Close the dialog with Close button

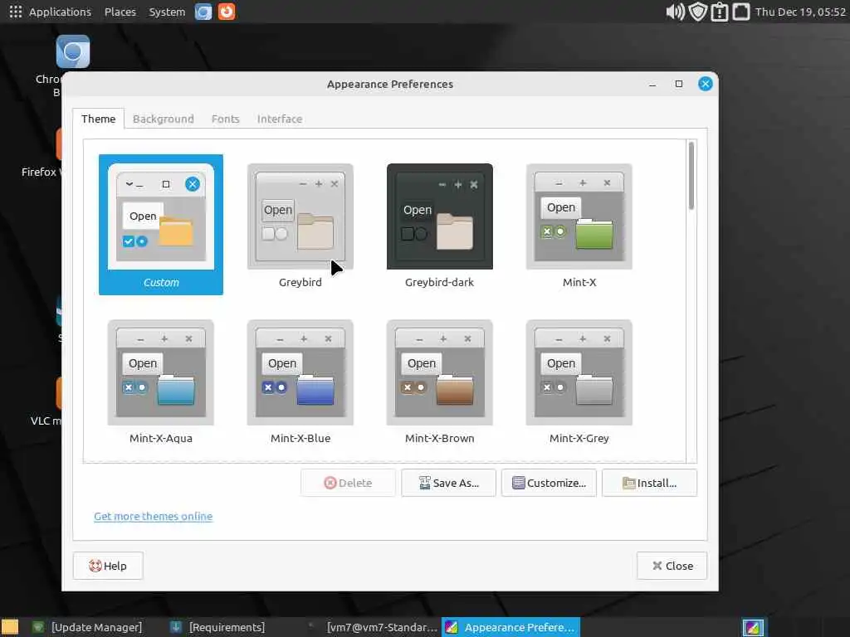[672, 566]
